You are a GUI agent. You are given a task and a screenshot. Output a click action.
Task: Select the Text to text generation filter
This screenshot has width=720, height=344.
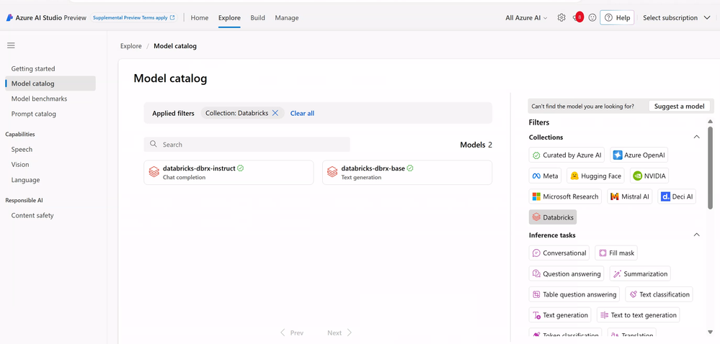click(x=639, y=315)
